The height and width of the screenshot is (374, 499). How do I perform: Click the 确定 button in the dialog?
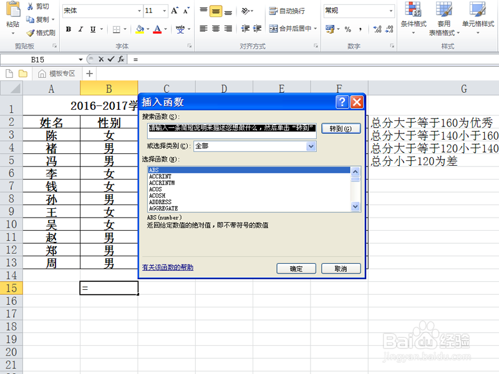tap(296, 269)
